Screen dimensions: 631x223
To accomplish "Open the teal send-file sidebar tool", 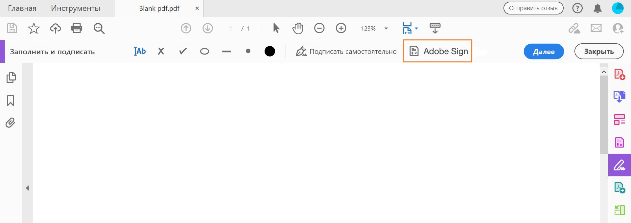I will point(619,188).
